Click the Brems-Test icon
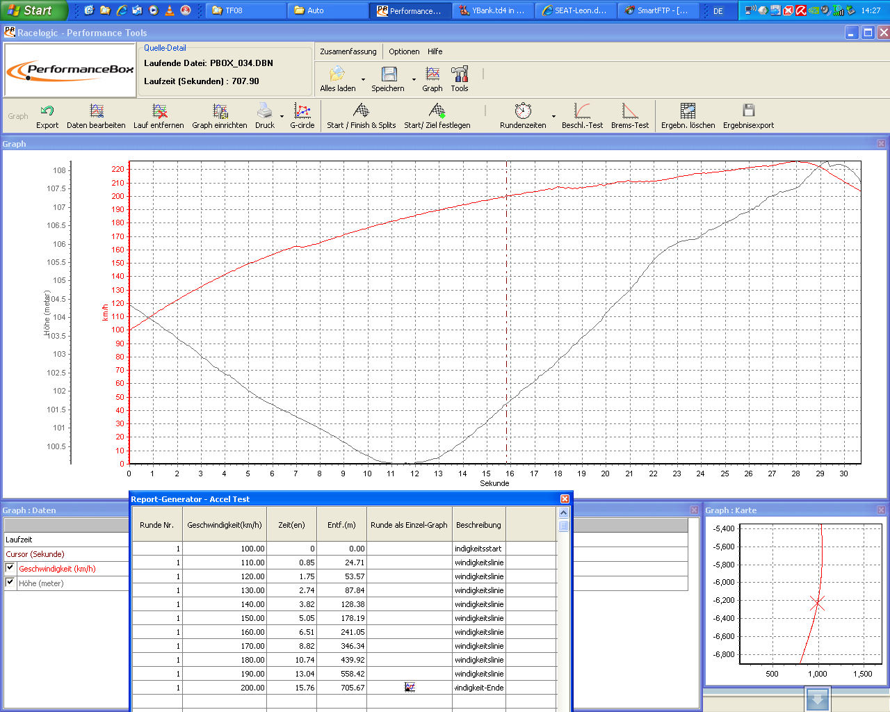Image resolution: width=890 pixels, height=712 pixels. point(629,115)
